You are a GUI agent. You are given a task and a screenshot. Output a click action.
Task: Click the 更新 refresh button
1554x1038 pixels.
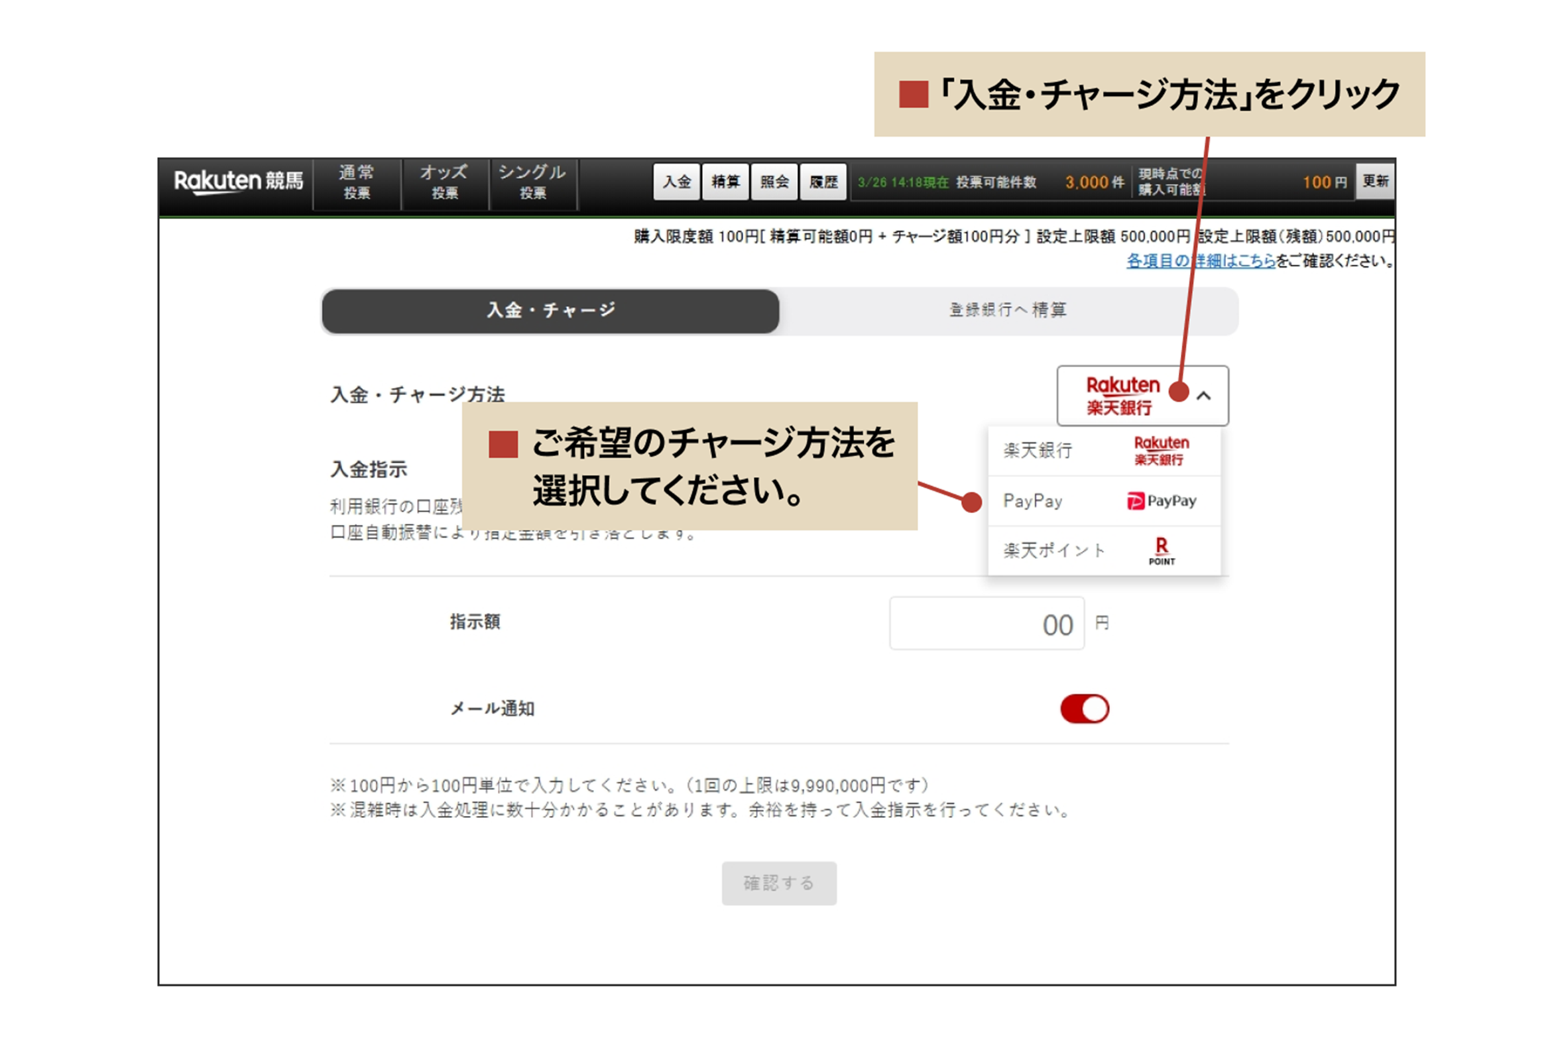point(1375,181)
